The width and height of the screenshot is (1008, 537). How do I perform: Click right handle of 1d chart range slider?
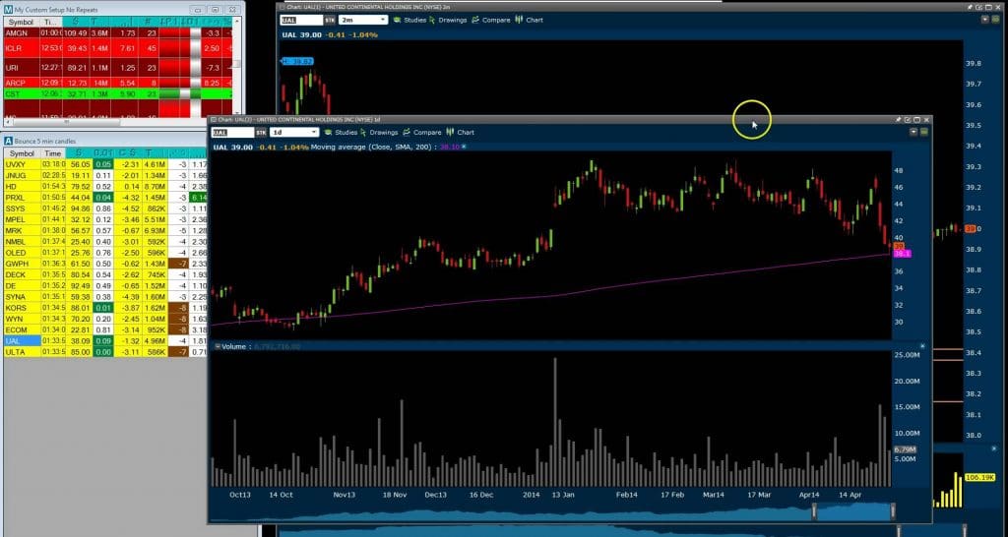click(x=893, y=511)
